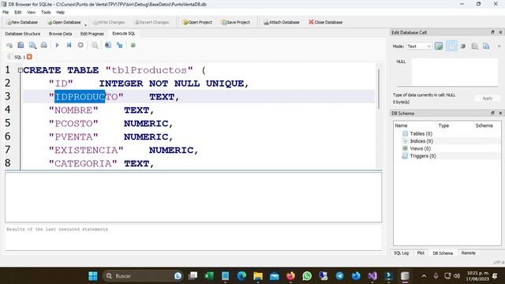Open the File menu

point(6,13)
